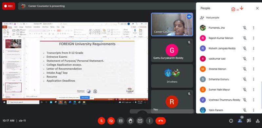262x128 pixels.
Task: Open meeting details info icon
Action: click(231, 121)
